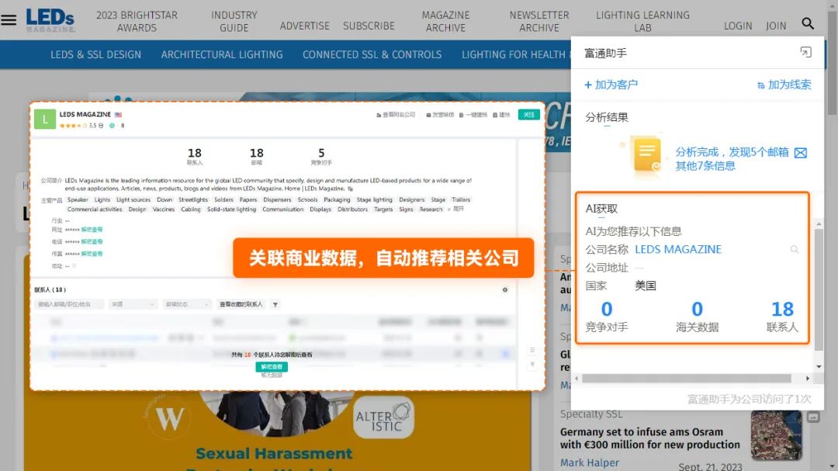The height and width of the screenshot is (471, 838).
Task: Expand the product tags with 展开
Action: [456, 209]
